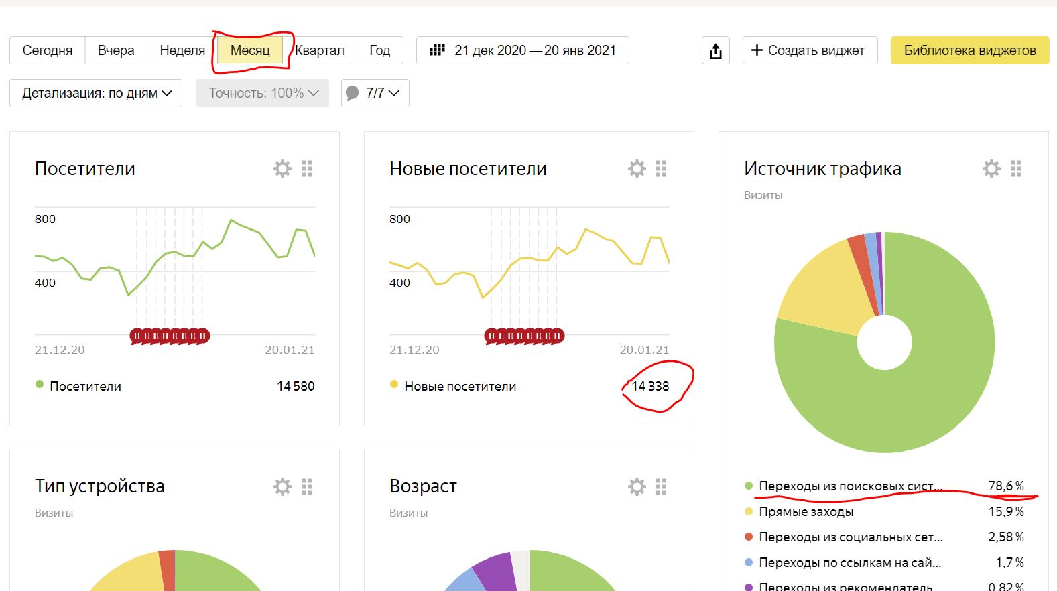1057x591 pixels.
Task: Open settings gear on Возраст widget
Action: 637,486
